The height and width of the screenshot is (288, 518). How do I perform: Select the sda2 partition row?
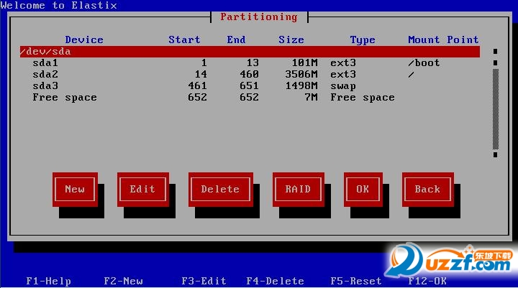click(x=250, y=74)
